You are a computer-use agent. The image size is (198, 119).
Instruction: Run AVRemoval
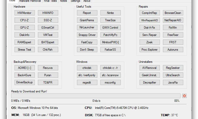pyautogui.click(x=149, y=68)
